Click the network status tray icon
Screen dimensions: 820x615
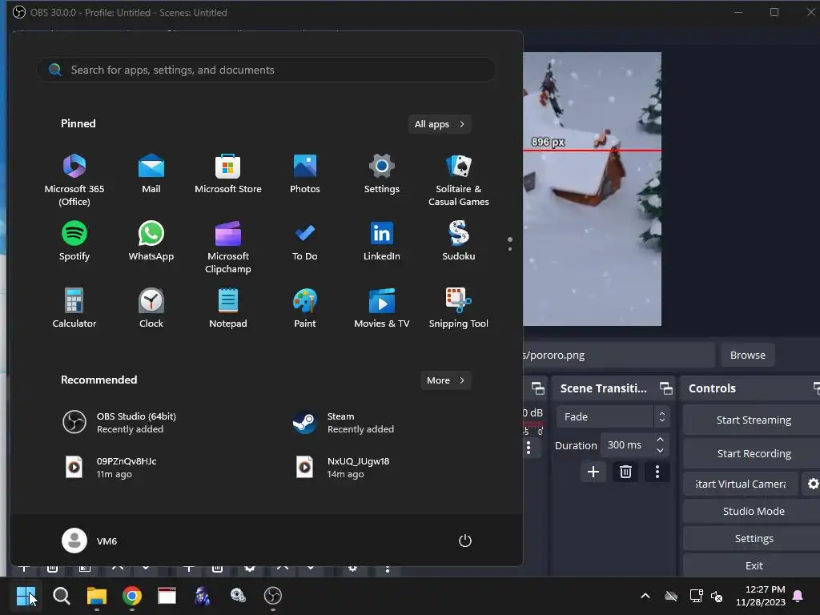[x=696, y=596]
